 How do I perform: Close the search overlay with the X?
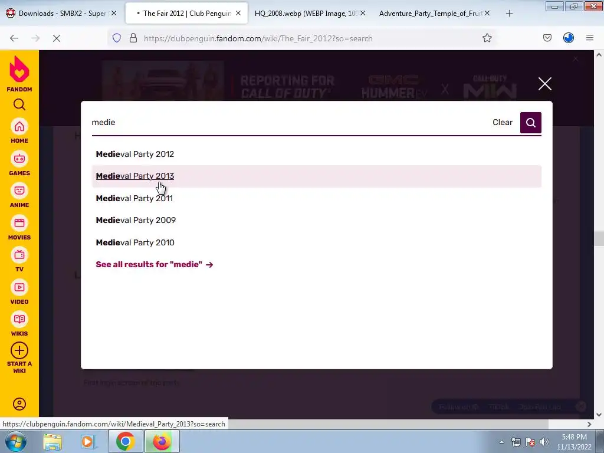[544, 84]
